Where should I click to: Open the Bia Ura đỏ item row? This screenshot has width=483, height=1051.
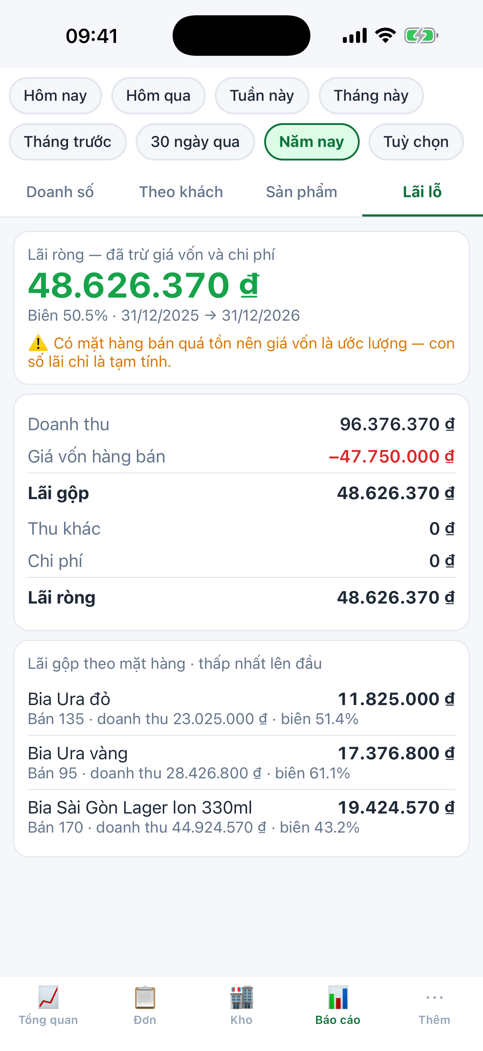(x=241, y=708)
